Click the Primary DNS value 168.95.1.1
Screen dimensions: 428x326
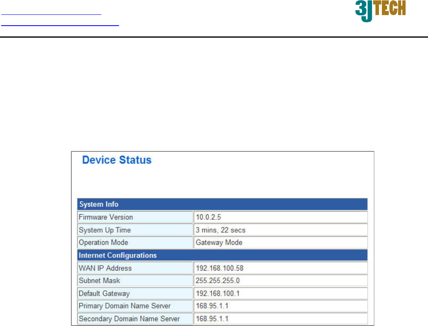[212, 306]
